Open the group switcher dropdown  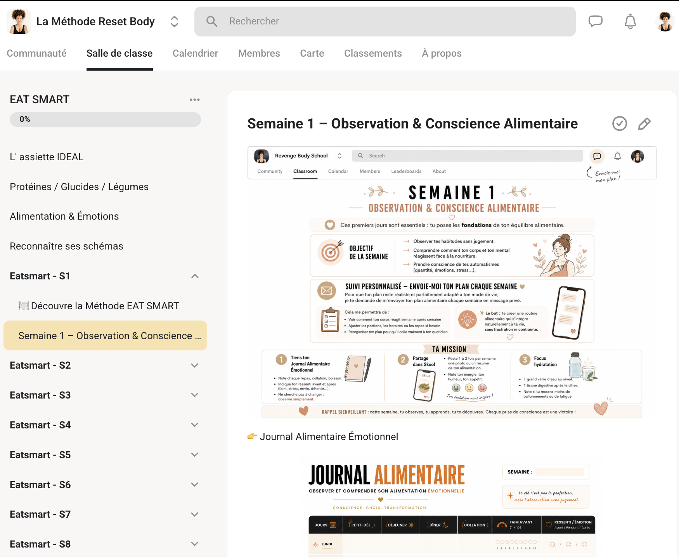point(175,21)
